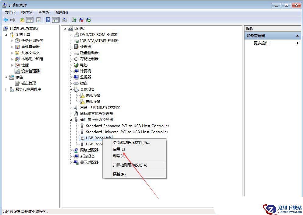
Task: Toggle the show/hide action pane icon
Action: point(55,20)
